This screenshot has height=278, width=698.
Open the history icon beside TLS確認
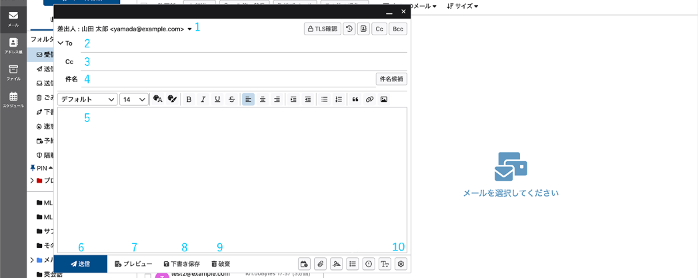point(349,29)
